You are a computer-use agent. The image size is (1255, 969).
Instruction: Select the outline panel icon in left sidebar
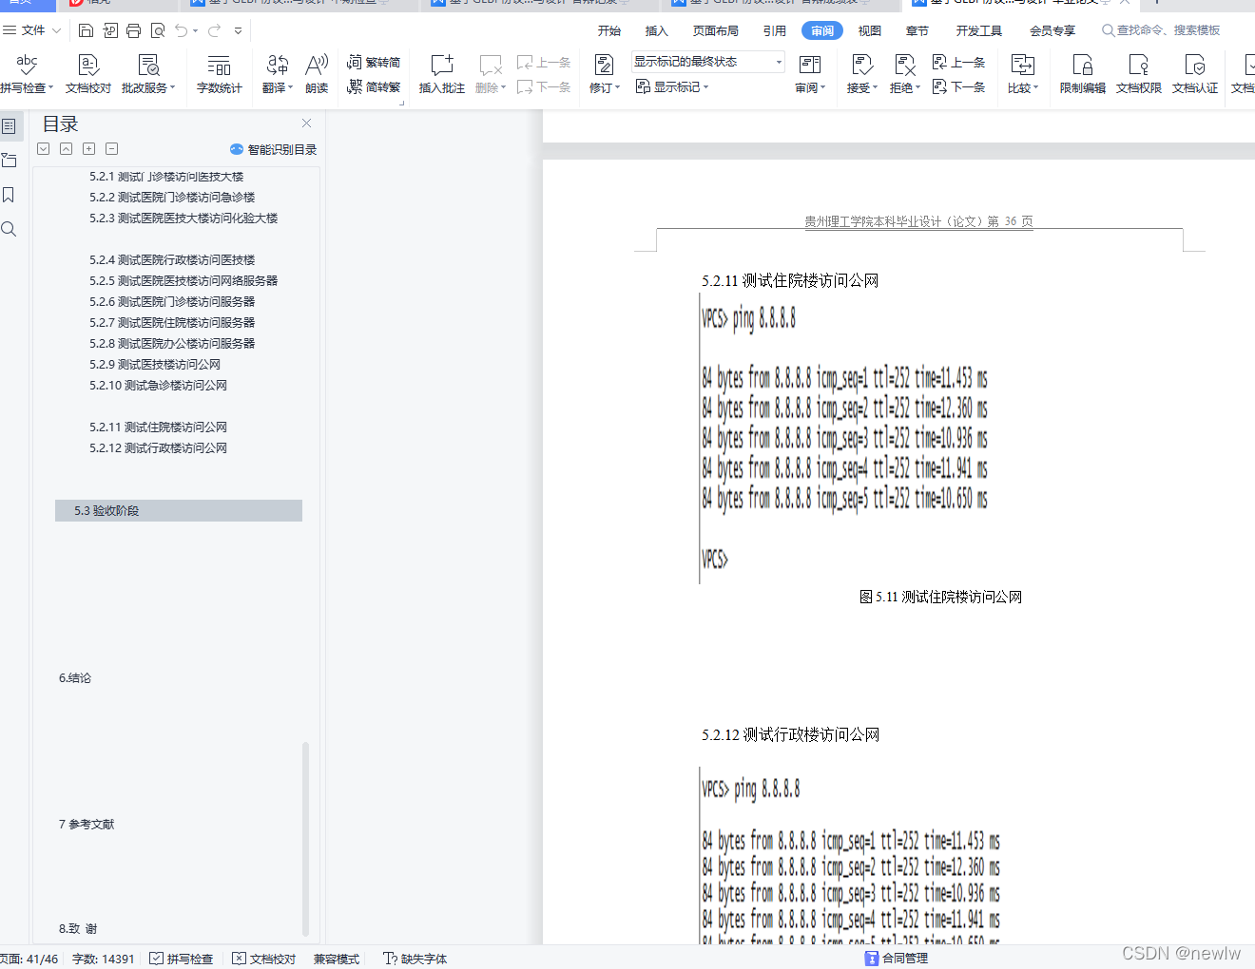click(x=9, y=125)
